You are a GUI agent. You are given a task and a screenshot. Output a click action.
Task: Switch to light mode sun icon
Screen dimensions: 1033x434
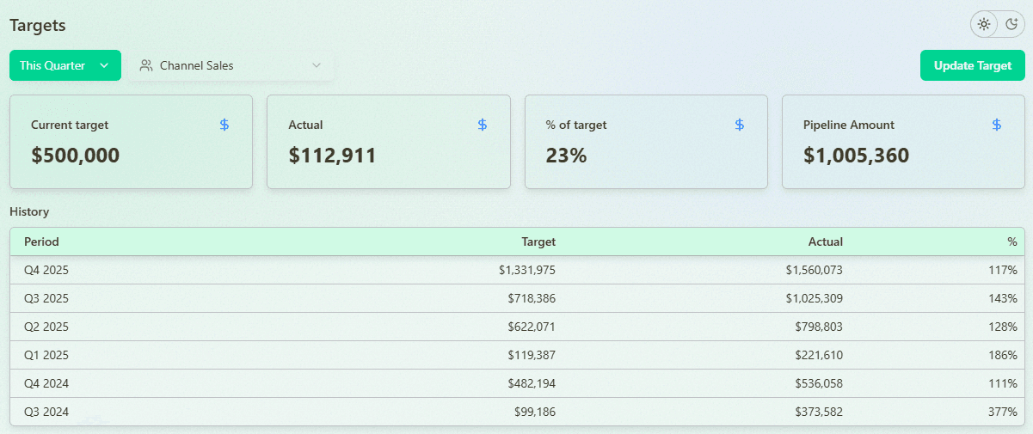point(984,24)
